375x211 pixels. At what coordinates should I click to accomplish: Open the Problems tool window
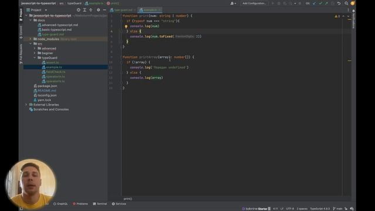coord(80,204)
